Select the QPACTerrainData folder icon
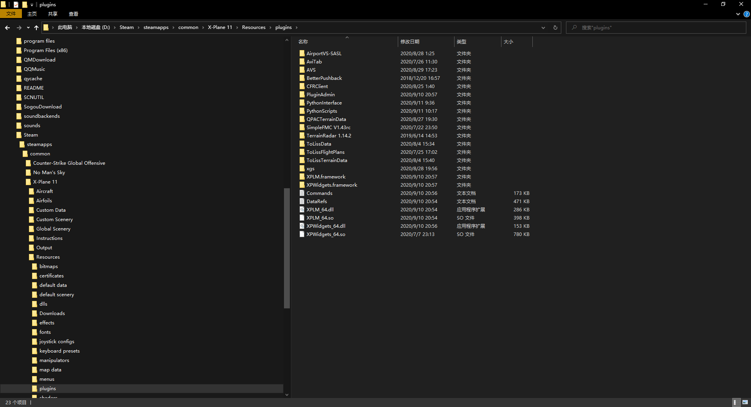The height and width of the screenshot is (407, 751). [302, 119]
